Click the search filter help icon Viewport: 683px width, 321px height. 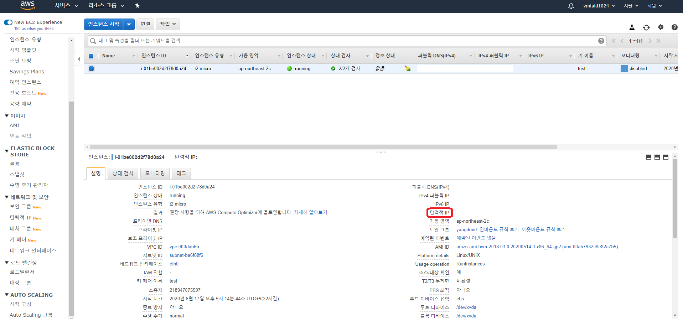601,41
